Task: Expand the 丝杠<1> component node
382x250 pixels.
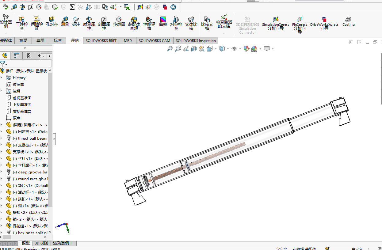Action: (1, 158)
